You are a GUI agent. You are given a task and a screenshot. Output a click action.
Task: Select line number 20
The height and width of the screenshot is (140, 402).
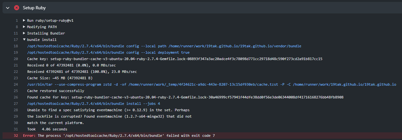pos(16,59)
